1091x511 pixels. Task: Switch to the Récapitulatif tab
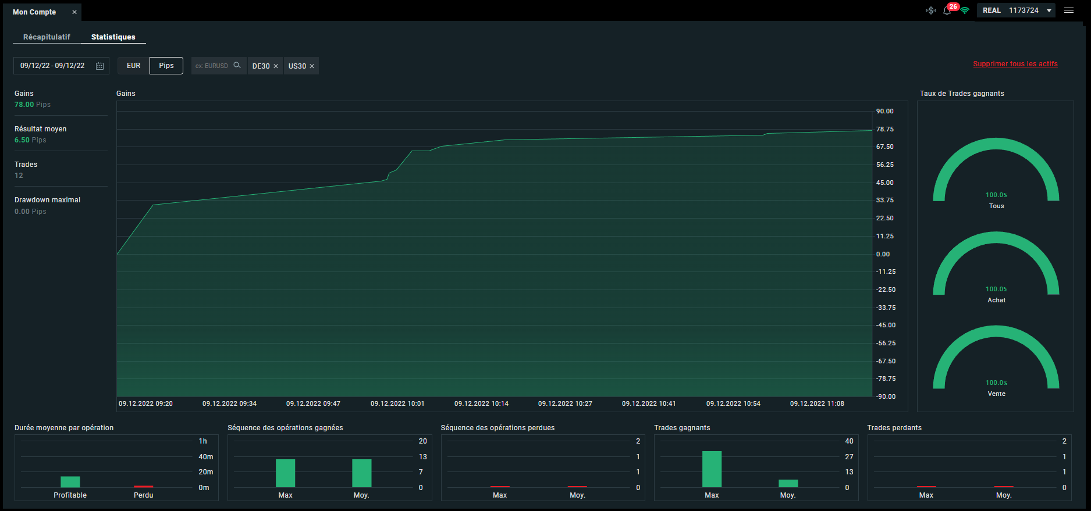[47, 37]
